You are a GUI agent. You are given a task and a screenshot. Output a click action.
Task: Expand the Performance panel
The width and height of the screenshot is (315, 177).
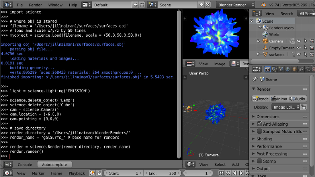pos(254,146)
